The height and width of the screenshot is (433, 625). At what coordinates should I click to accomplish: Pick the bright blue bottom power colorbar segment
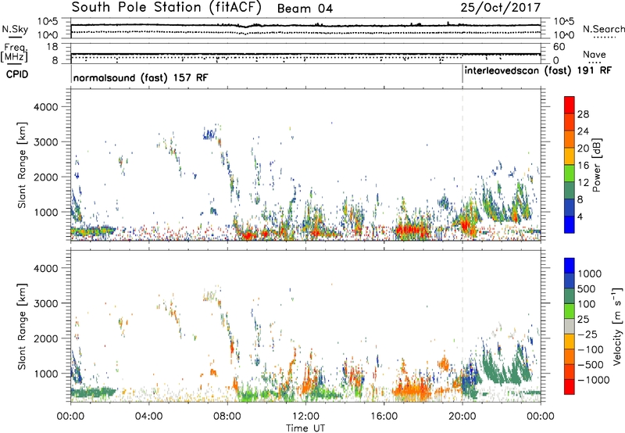coord(570,224)
